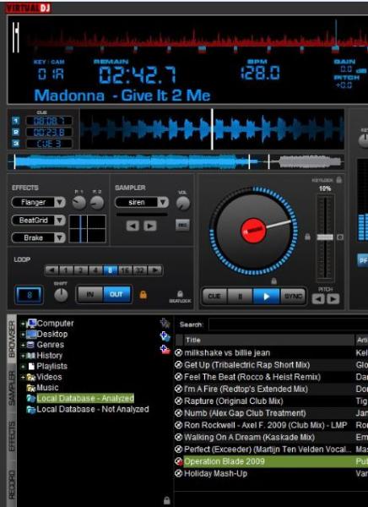Hit the SYNC button
The image size is (368, 507).
(293, 297)
